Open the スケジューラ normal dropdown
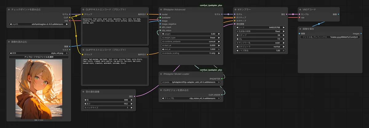 260,47
